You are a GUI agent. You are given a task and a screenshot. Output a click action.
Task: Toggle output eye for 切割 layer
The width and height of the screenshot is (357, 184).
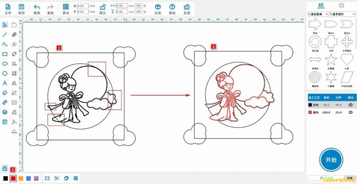[351, 105]
